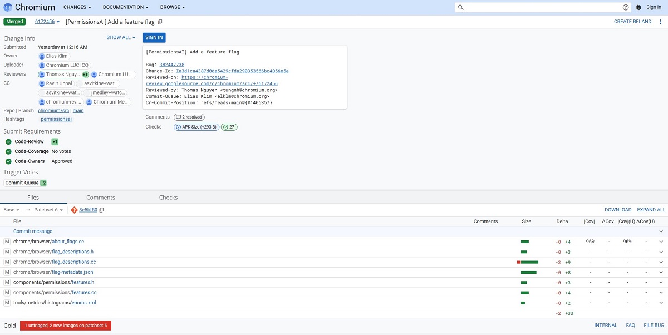Image resolution: width=668 pixels, height=335 pixels.
Task: Copy the change title with the copy icon
Action: (160, 22)
